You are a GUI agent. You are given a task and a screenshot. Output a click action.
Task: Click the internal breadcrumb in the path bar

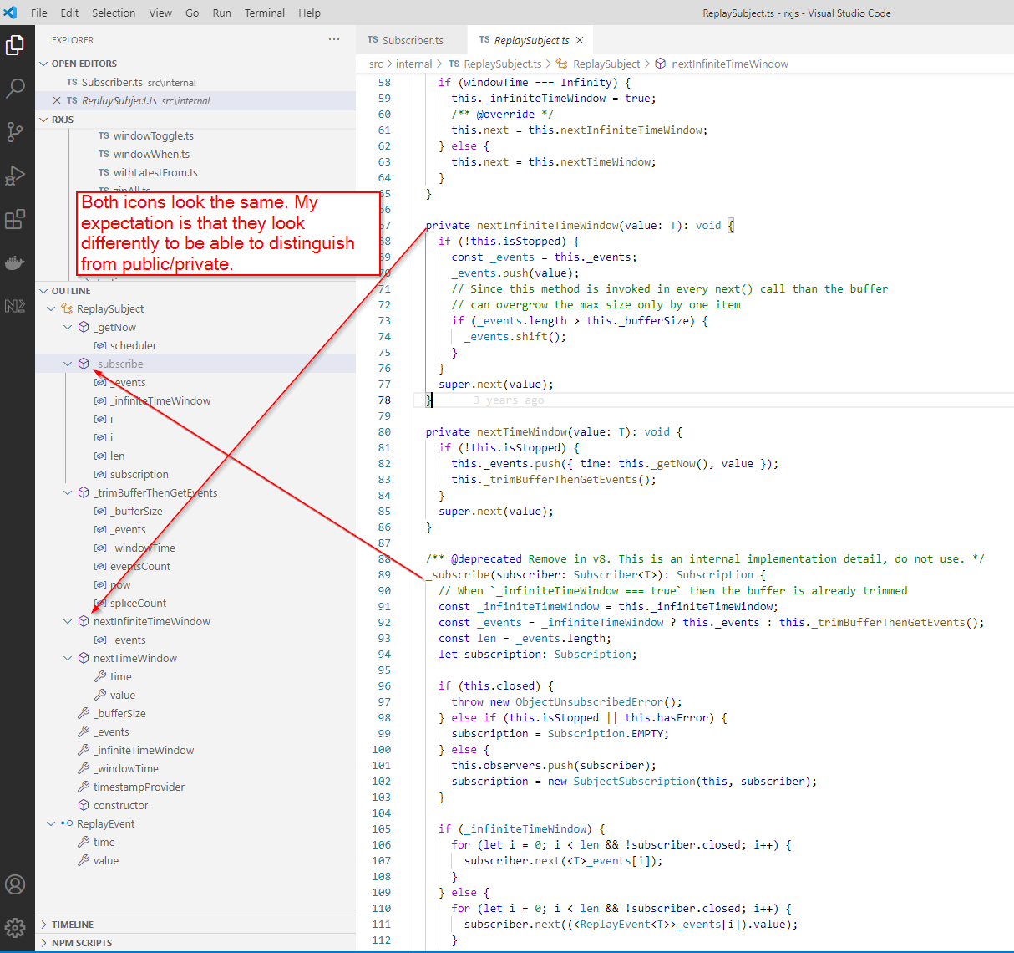pyautogui.click(x=413, y=64)
